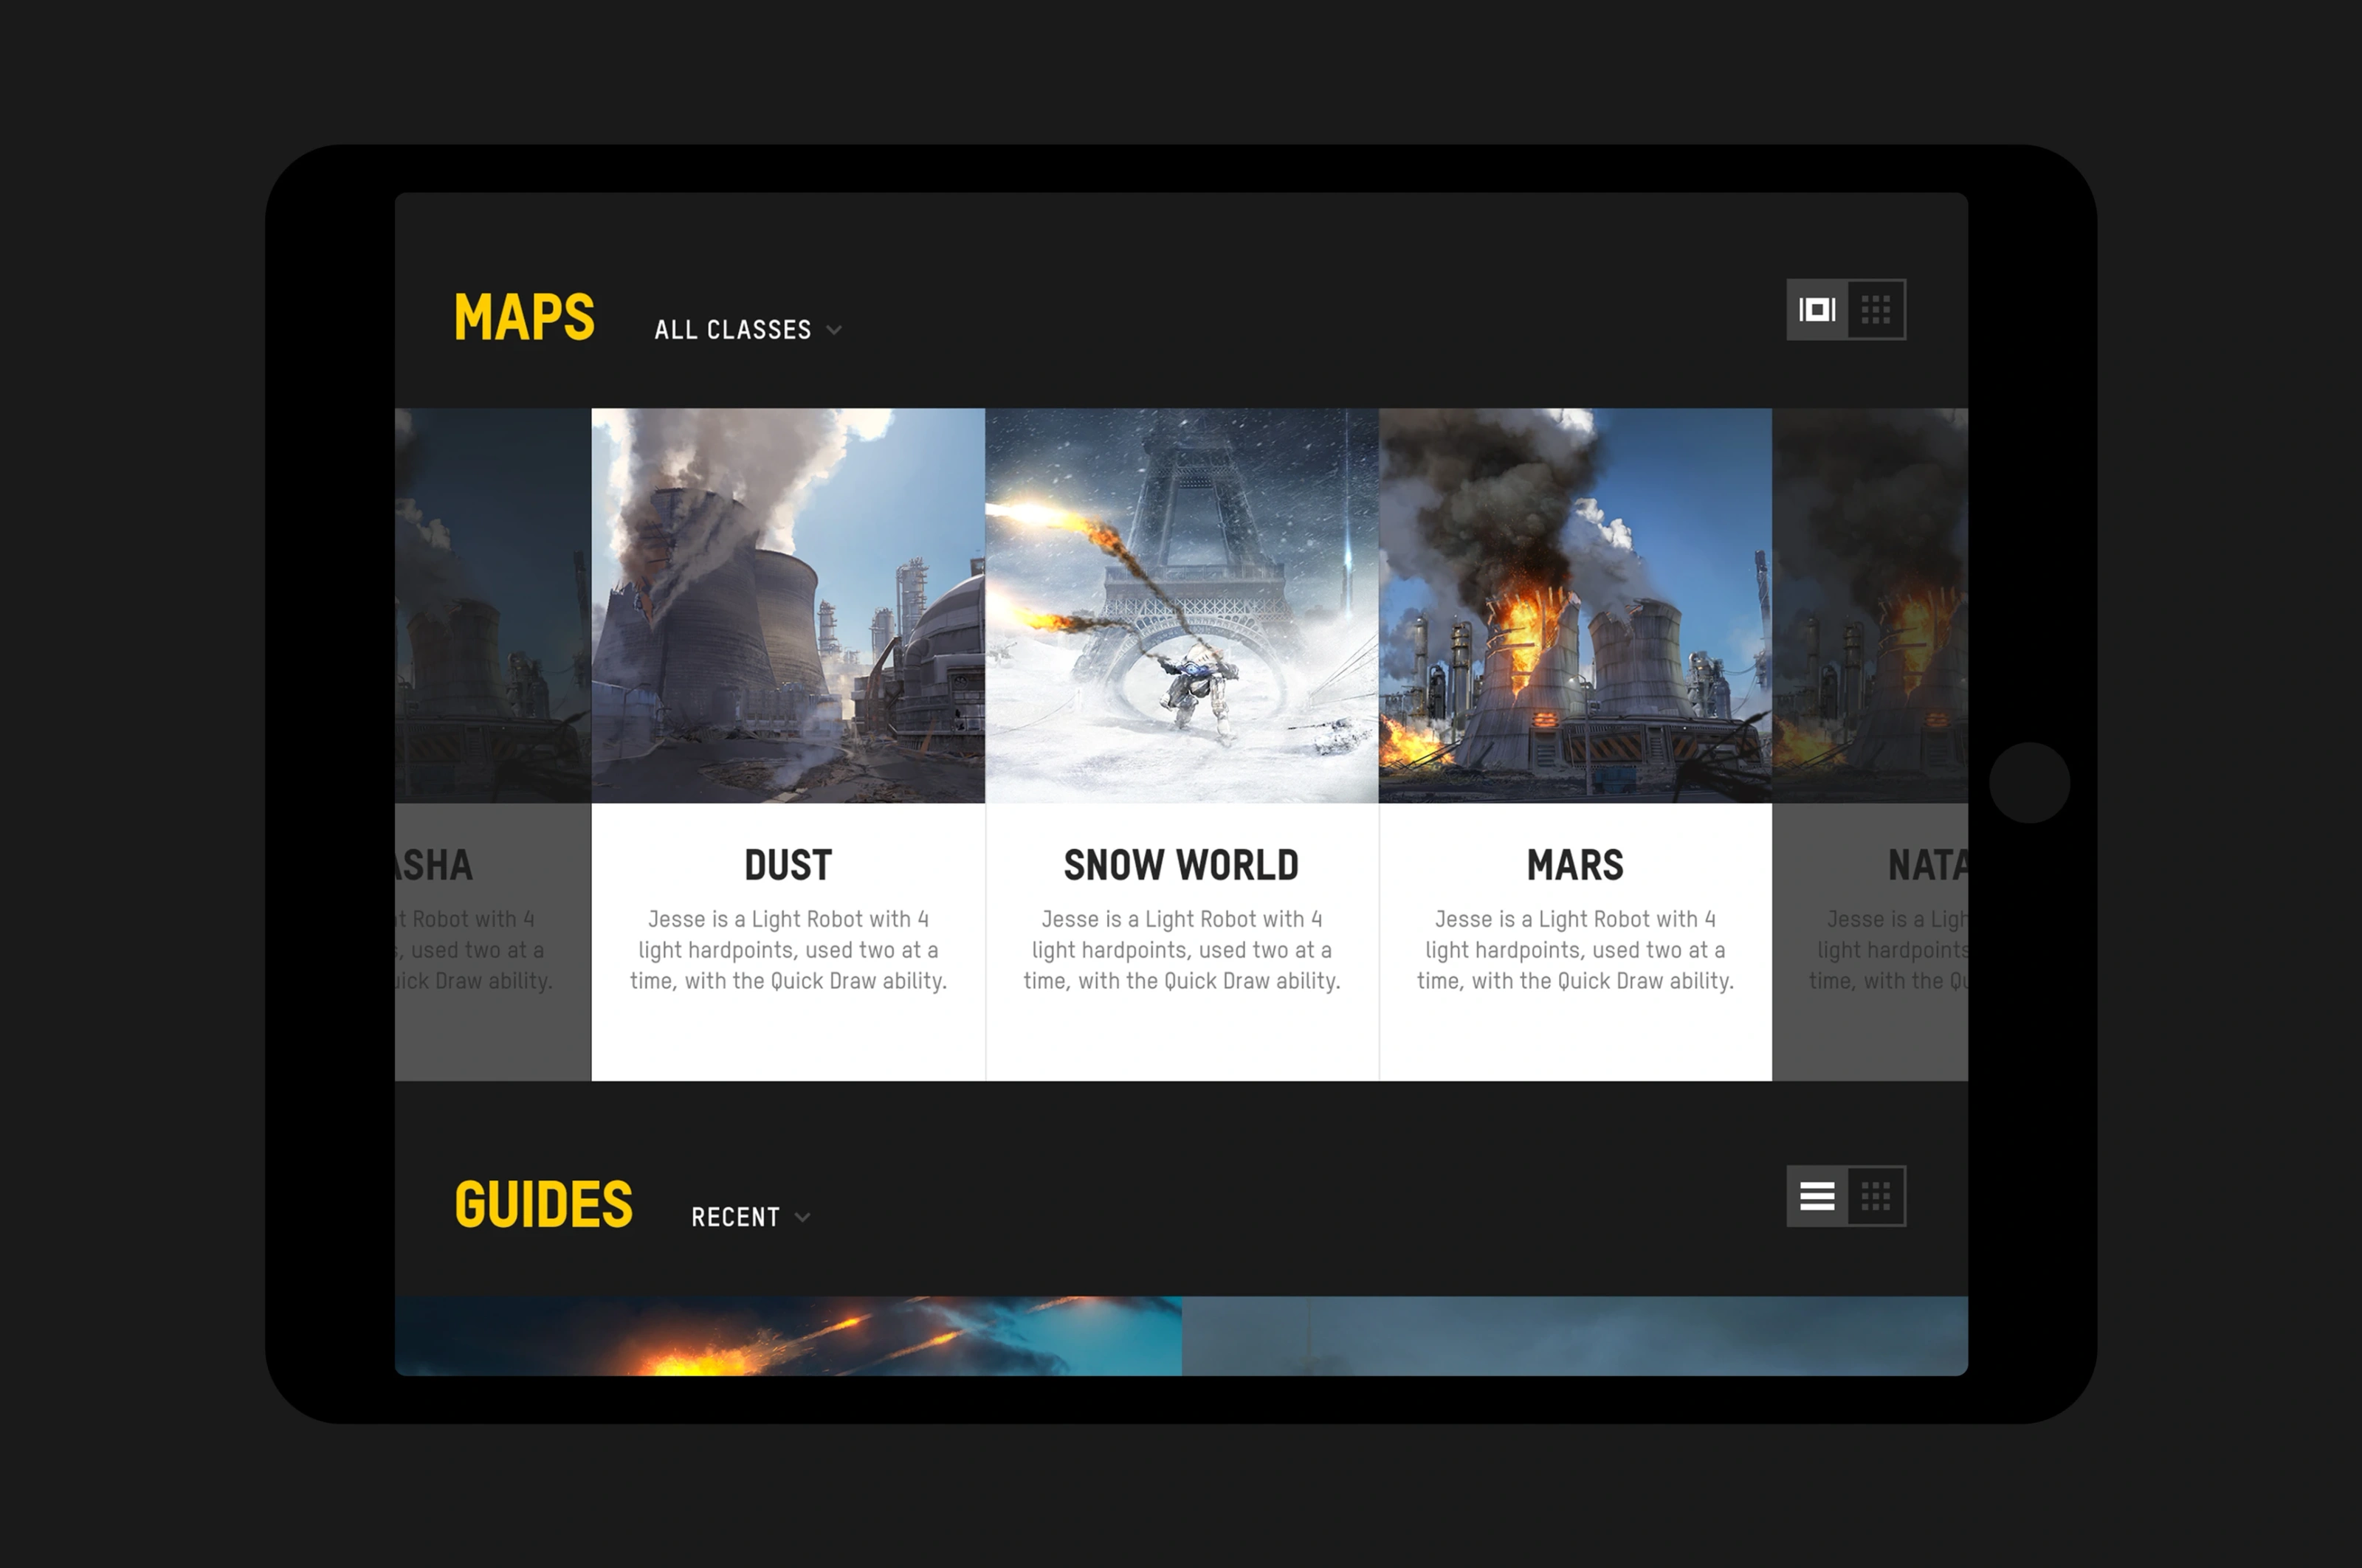This screenshot has height=1568, width=2362.
Task: Show the dimmed next map card image
Action: click(x=1870, y=605)
